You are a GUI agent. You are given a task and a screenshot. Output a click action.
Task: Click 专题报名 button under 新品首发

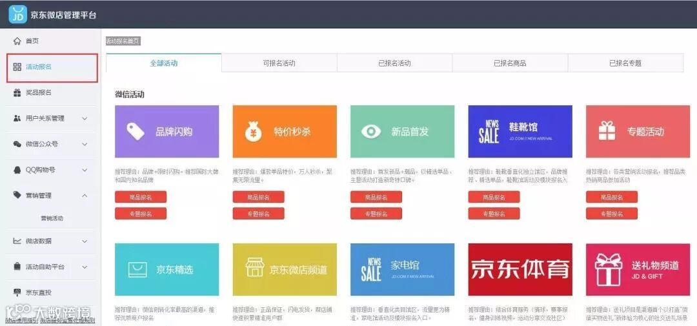coord(376,214)
